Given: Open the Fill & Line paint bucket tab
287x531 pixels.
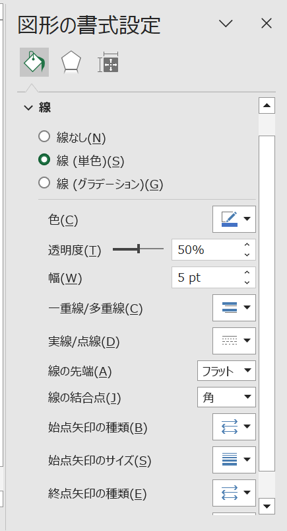Looking at the screenshot, I should point(34,62).
